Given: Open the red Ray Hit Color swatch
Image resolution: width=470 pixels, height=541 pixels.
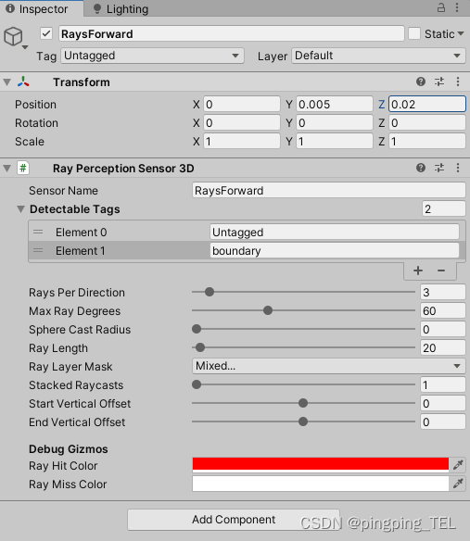Looking at the screenshot, I should [321, 465].
